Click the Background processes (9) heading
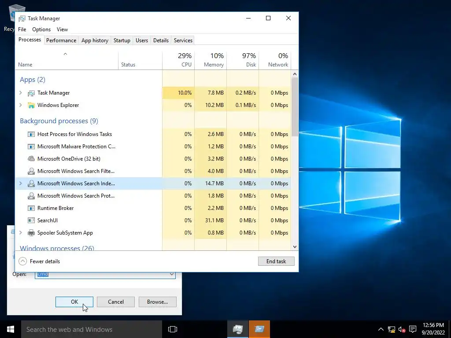This screenshot has width=451, height=338. point(59,121)
